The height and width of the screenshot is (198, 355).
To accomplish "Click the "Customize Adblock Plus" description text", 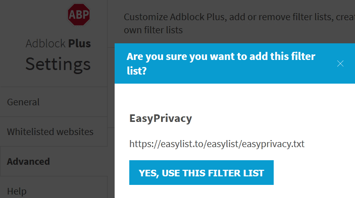I will point(239,17).
